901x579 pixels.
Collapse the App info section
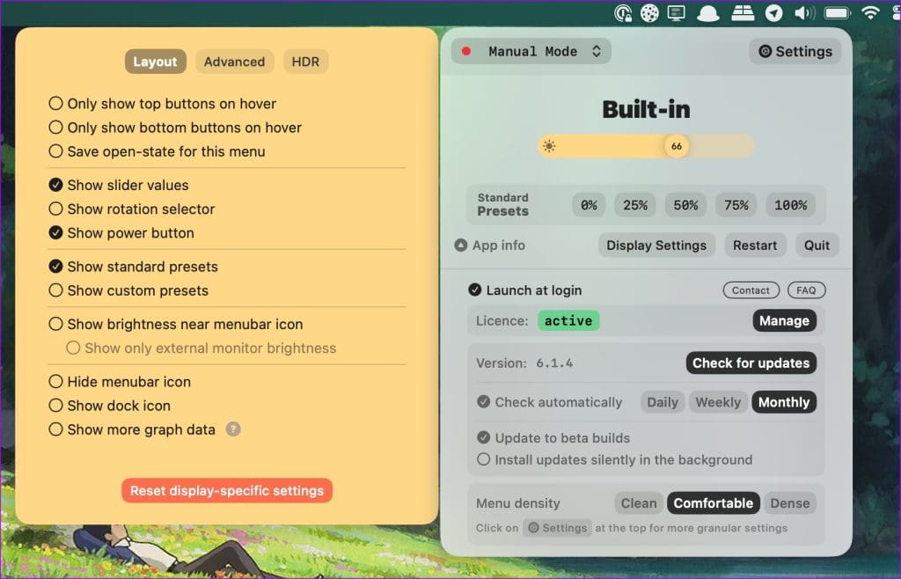click(489, 246)
